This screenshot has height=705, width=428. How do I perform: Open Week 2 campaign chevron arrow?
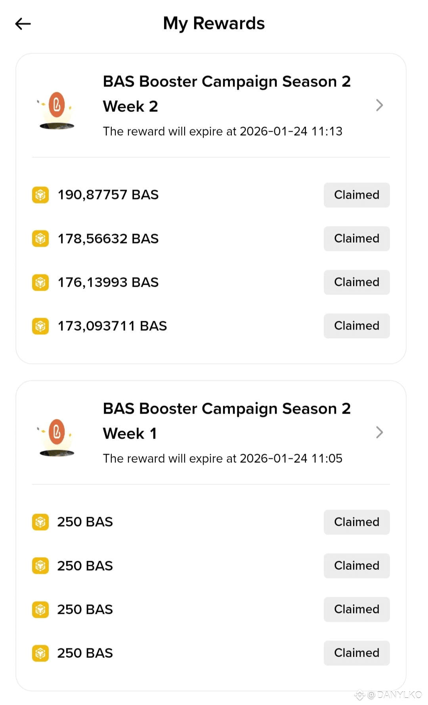pyautogui.click(x=379, y=105)
